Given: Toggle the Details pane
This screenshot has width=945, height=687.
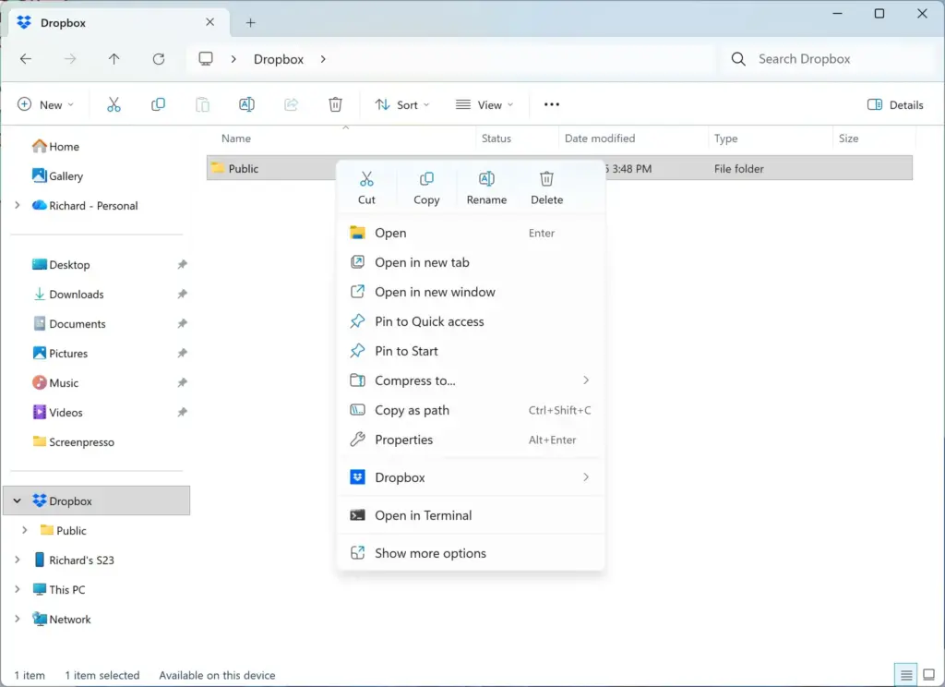Looking at the screenshot, I should click(x=895, y=104).
